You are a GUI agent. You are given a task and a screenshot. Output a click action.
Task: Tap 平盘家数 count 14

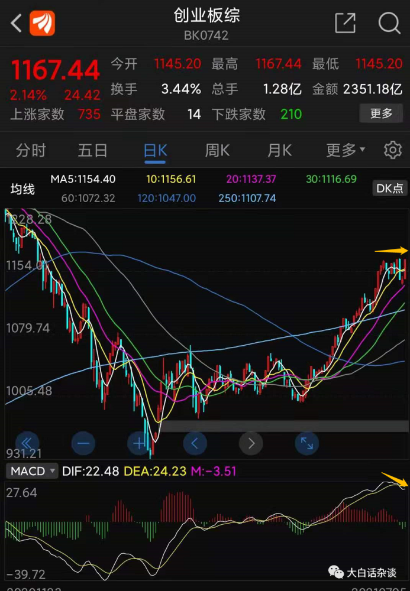click(194, 114)
